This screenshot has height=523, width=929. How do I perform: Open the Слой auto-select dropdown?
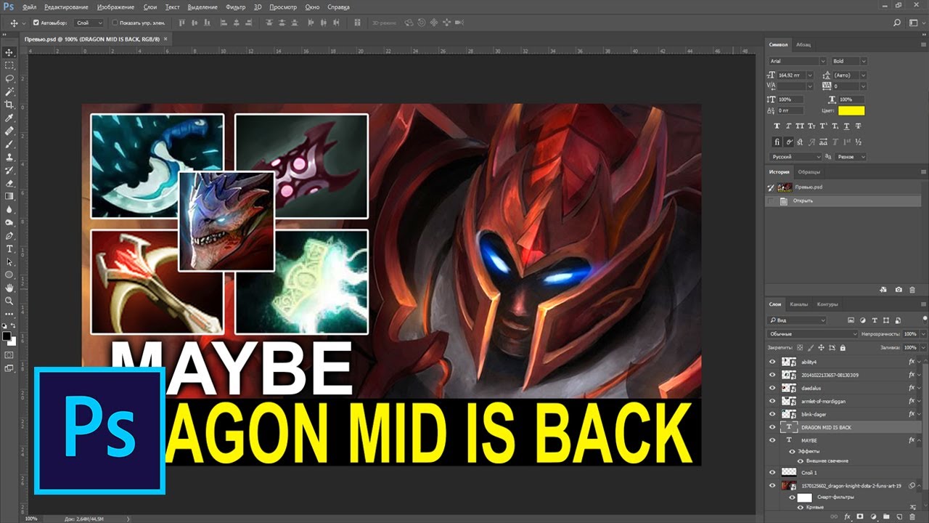[89, 23]
